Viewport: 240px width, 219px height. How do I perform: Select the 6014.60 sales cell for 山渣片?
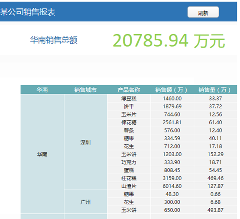172,186
